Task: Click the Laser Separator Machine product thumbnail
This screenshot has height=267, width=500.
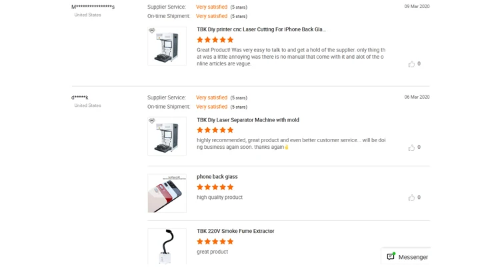Action: [167, 136]
